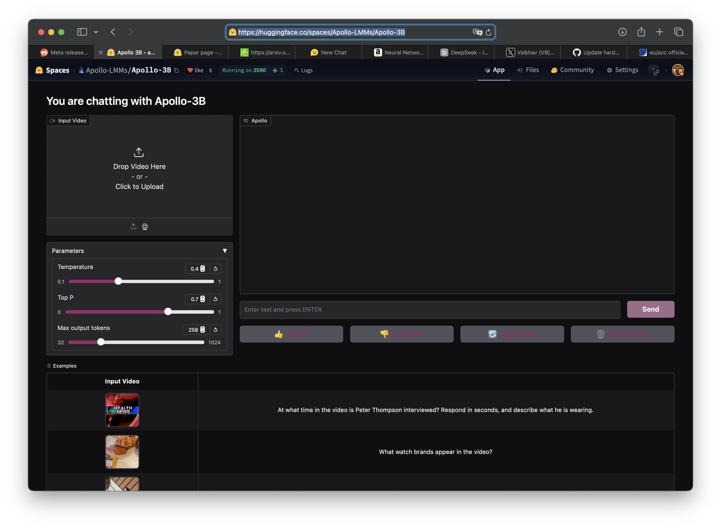Viewport: 721px width, 528px height.
Task: Switch to the Paper page tab
Action: coord(198,52)
